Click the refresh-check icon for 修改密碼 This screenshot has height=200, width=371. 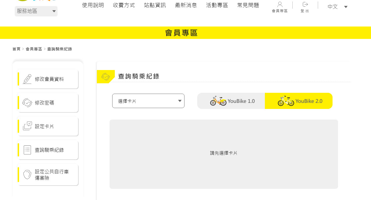27,103
